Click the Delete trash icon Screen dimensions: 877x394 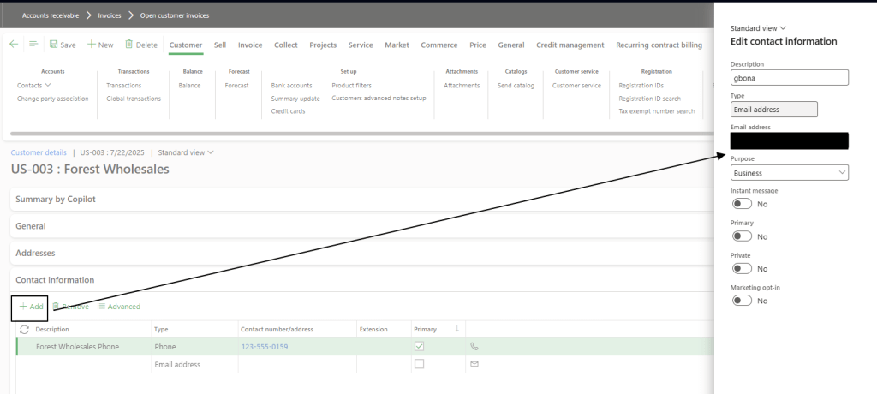tap(129, 45)
